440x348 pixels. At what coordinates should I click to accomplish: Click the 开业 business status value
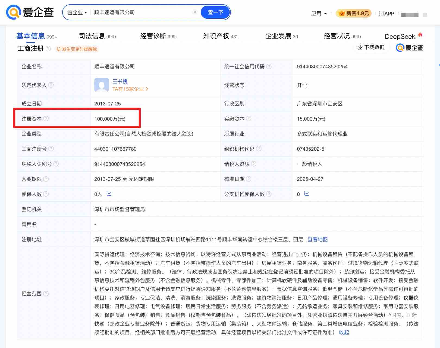click(302, 85)
